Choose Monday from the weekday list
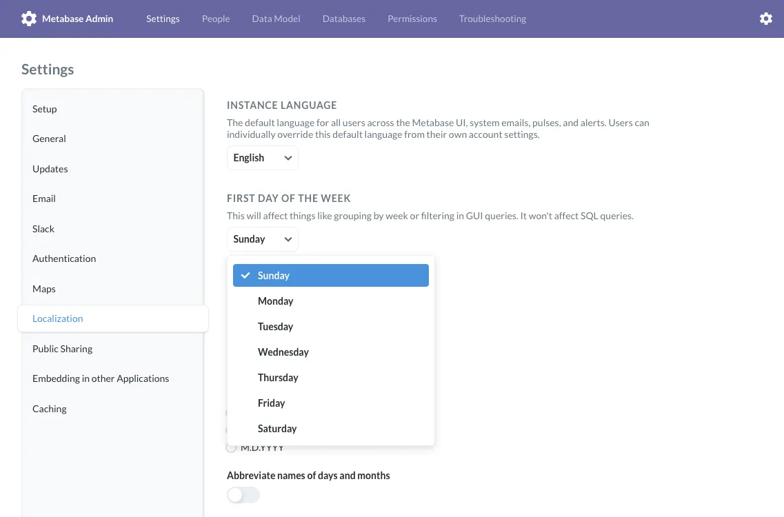This screenshot has width=784, height=517. click(275, 301)
